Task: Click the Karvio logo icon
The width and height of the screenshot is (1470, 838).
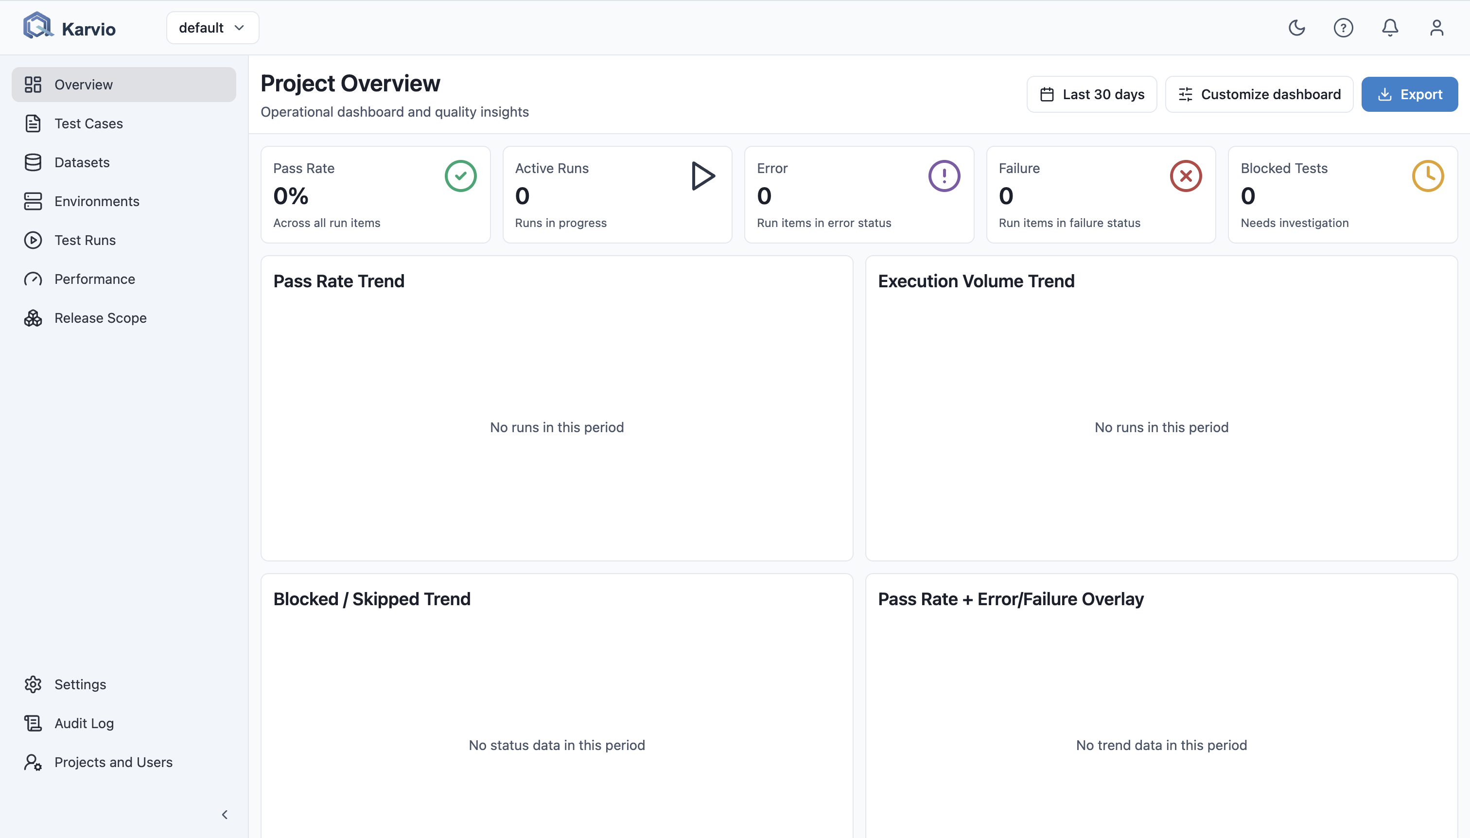Action: (38, 26)
